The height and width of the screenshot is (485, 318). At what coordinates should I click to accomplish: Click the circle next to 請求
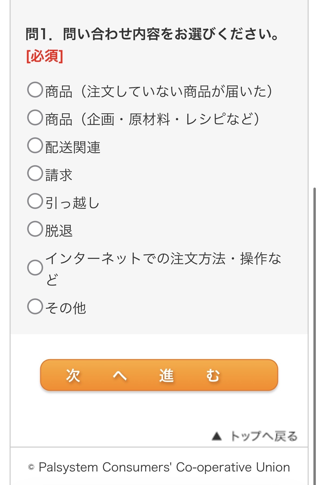pyautogui.click(x=35, y=173)
